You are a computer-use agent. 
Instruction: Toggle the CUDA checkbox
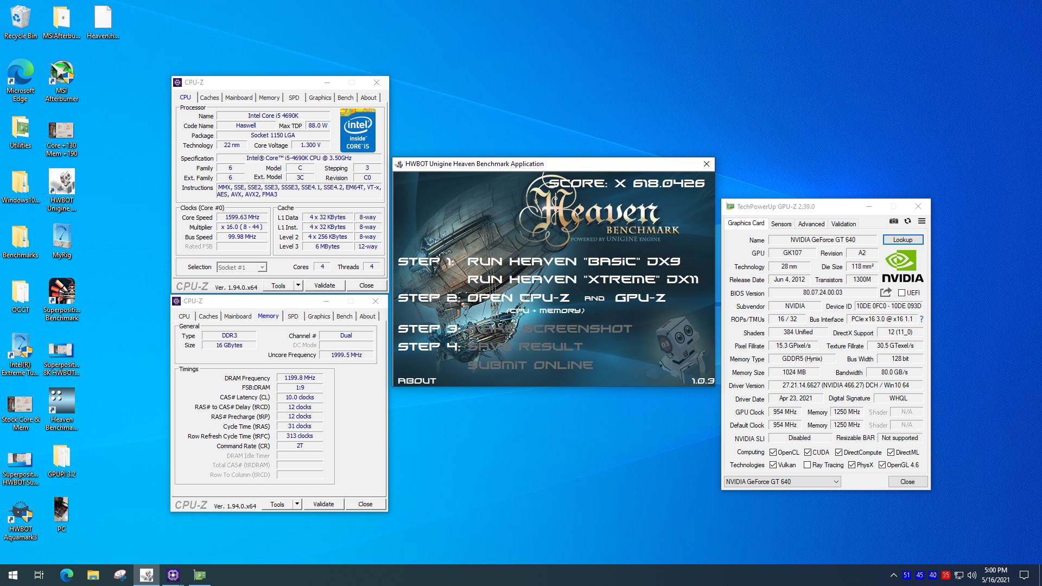click(x=808, y=453)
